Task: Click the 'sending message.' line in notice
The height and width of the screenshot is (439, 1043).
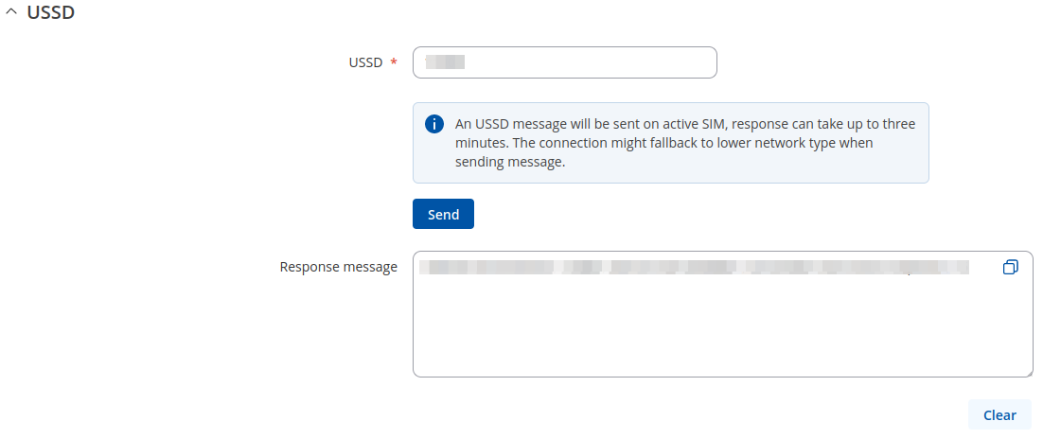Action: pos(509,162)
